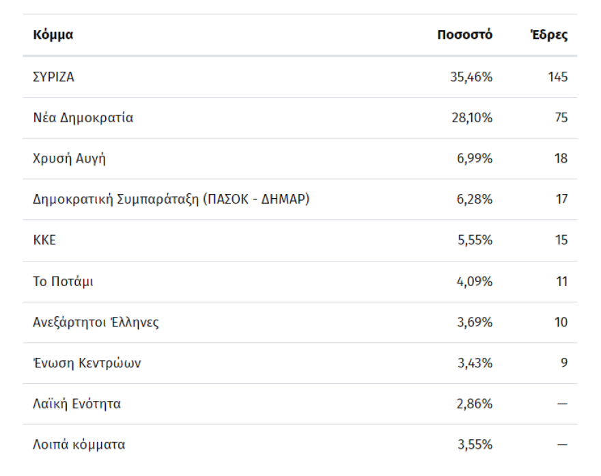The image size is (601, 476).
Task: Select the 145 seats cell
Action: [557, 77]
